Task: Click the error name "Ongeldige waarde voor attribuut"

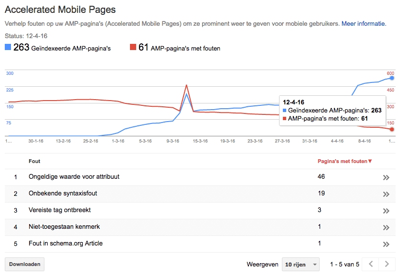Action: point(74,177)
